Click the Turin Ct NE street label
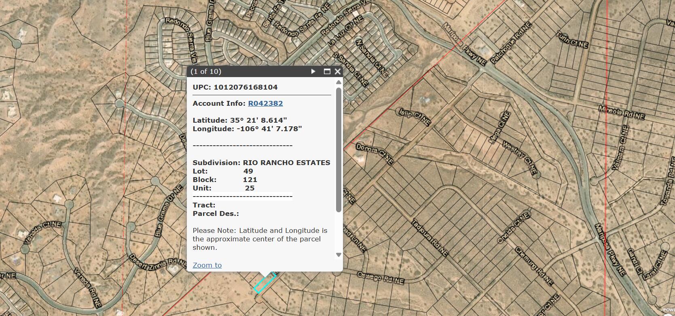Image resolution: width=675 pixels, height=316 pixels. [572, 40]
